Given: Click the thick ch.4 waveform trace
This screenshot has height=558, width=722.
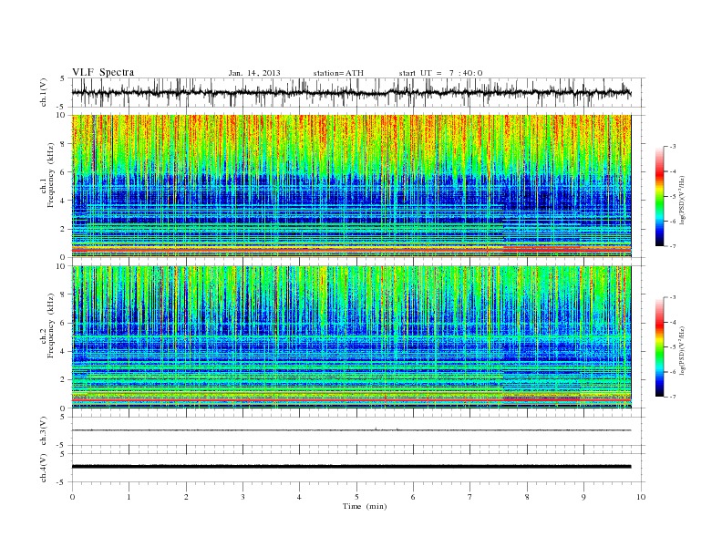Looking at the screenshot, I should [x=351, y=467].
